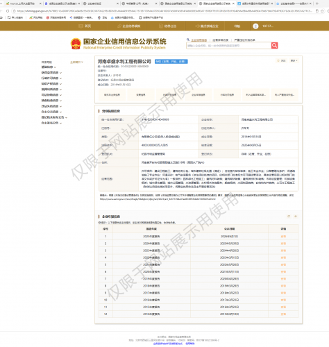Click the national emblem logo
Screen dimensions: 329x347
[76, 44]
